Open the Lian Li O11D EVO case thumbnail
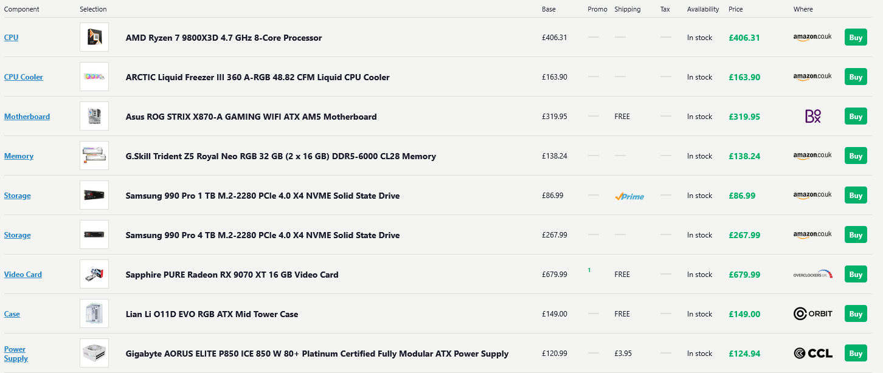883x373 pixels. point(94,313)
